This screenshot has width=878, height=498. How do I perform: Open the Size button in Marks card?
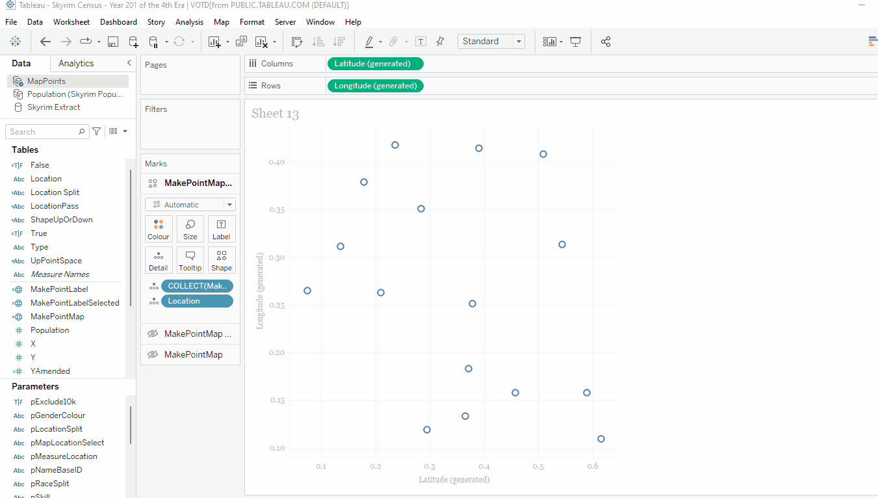coord(190,229)
